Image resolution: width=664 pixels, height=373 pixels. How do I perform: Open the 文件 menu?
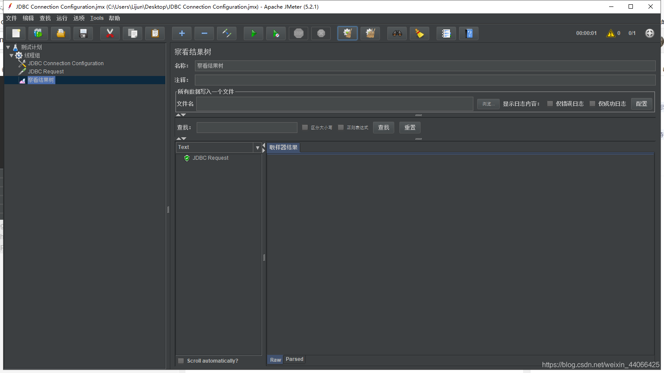pyautogui.click(x=12, y=18)
